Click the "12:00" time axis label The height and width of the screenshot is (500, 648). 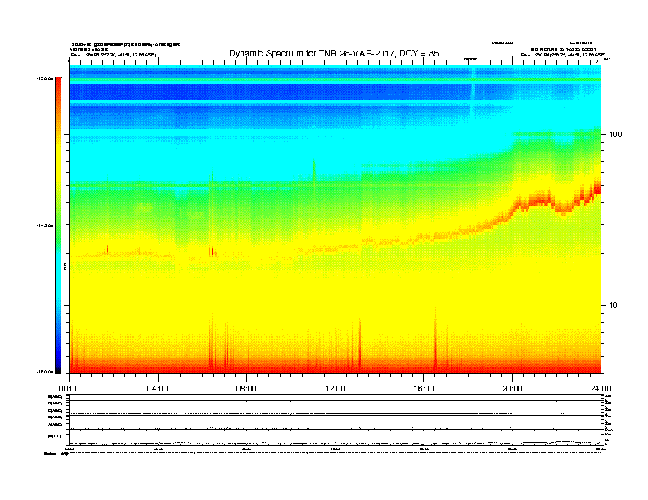335,389
